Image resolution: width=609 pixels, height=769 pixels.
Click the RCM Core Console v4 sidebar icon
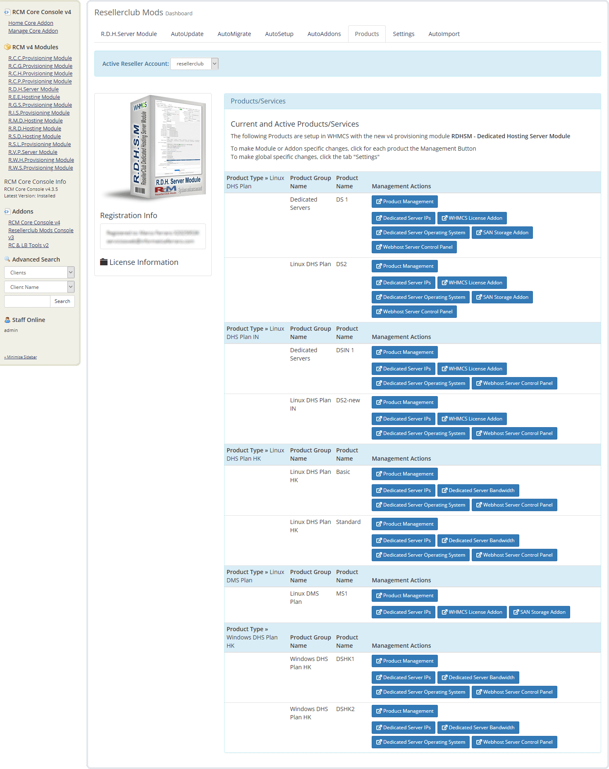tap(7, 12)
